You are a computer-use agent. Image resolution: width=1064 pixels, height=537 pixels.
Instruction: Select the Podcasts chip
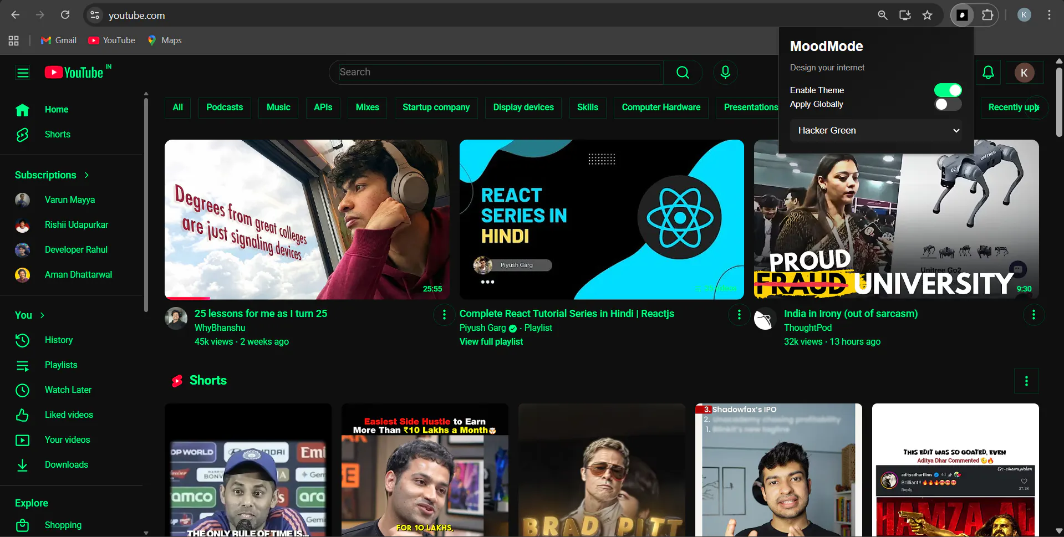[225, 108]
